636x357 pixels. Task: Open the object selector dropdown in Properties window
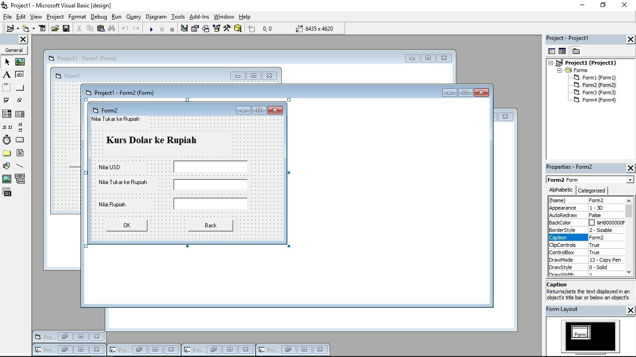click(x=630, y=179)
